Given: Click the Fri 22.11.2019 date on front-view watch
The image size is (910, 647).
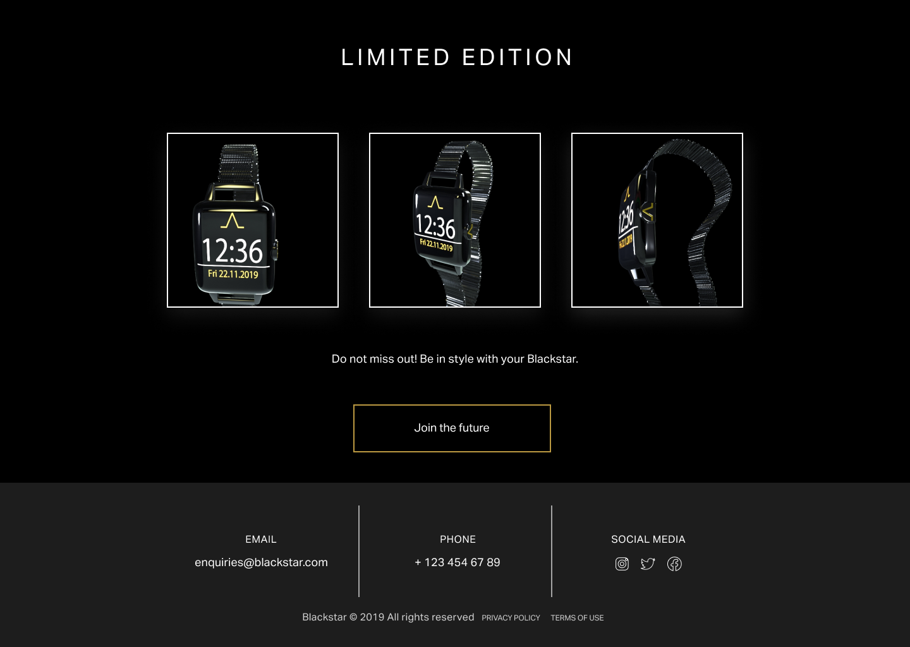Looking at the screenshot, I should [x=233, y=274].
